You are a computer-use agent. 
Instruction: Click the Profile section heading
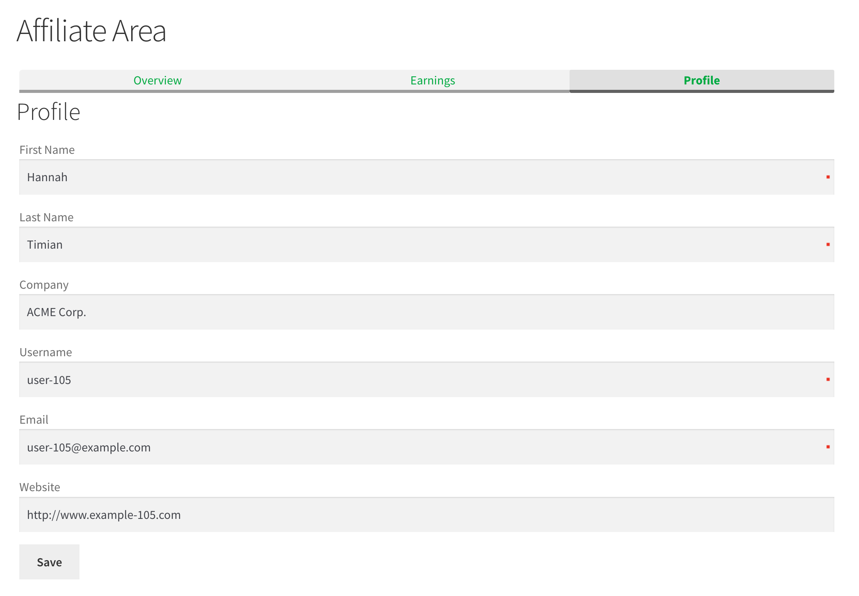[49, 112]
